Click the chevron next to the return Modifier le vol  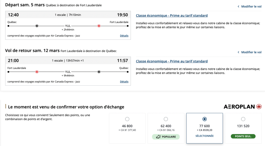pos(238,52)
